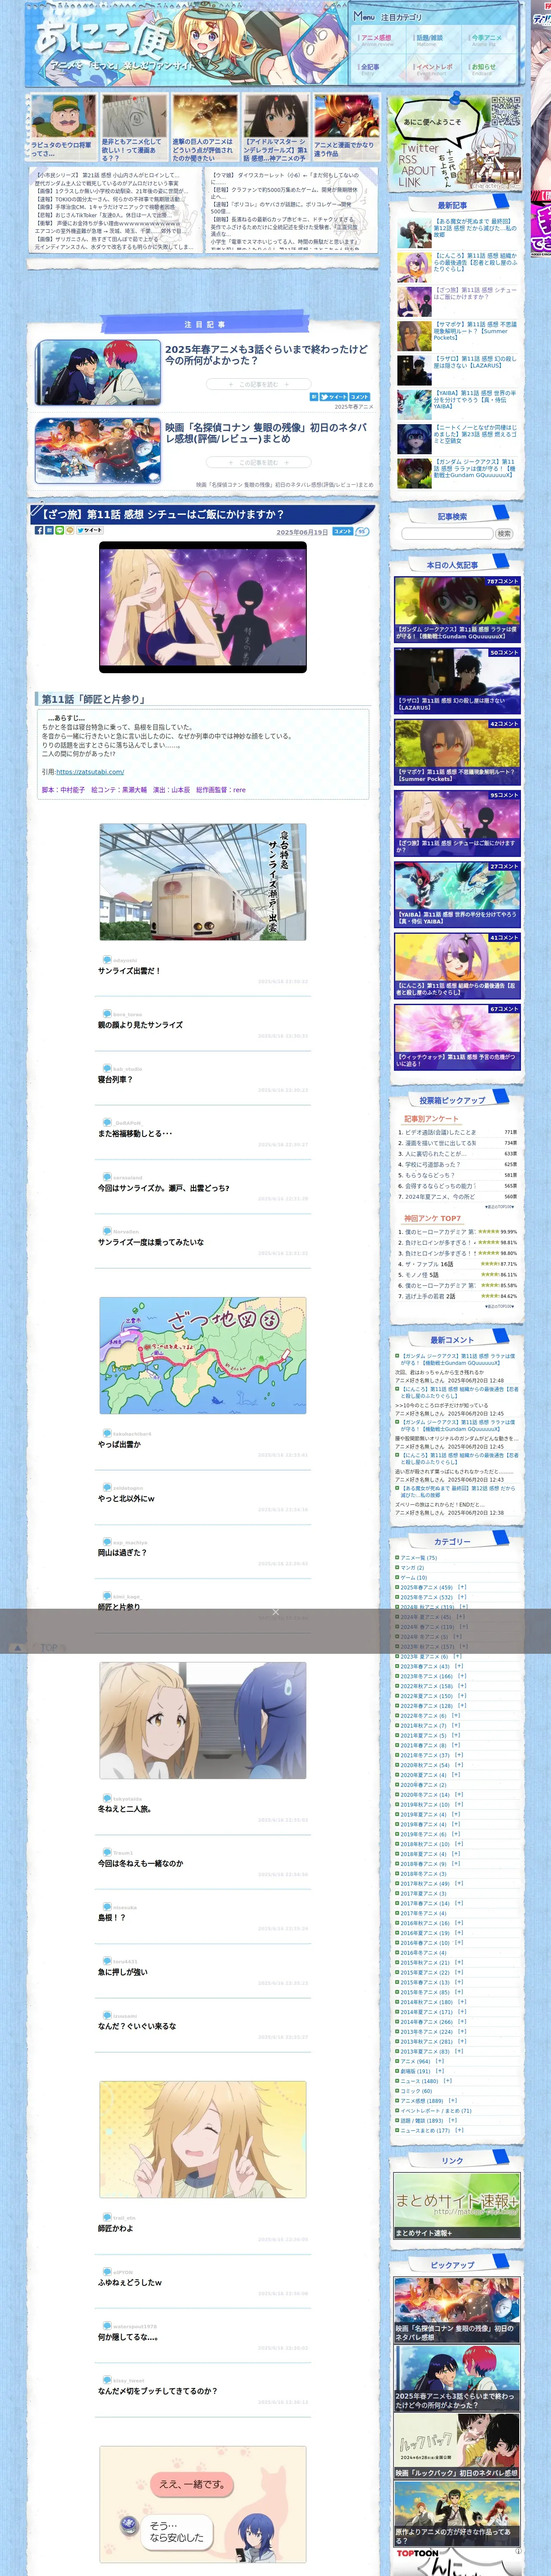Click the ツイート button under the 2025年春アニメ featured article
Image resolution: width=551 pixels, height=2576 pixels.
(x=333, y=397)
